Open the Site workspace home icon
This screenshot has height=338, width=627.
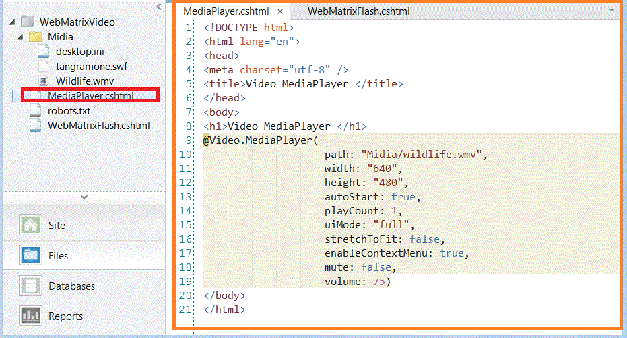coord(30,225)
